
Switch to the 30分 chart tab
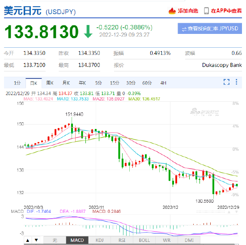pos(131,83)
